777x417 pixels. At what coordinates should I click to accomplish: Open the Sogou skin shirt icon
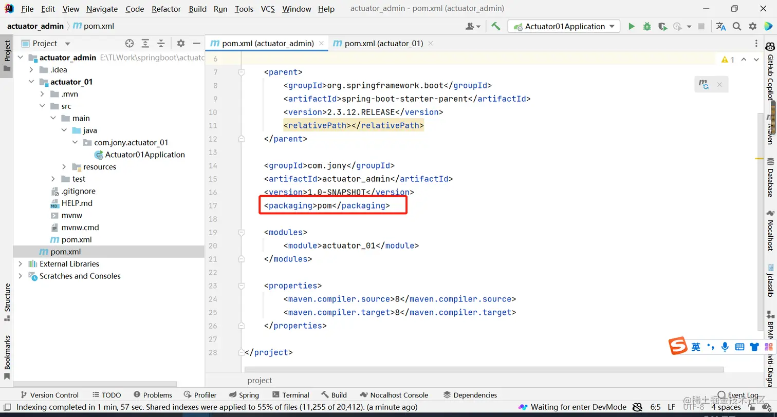point(754,347)
